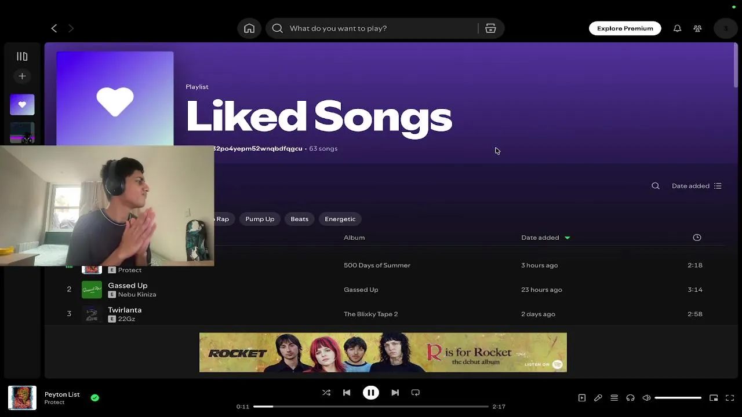Go back with the left arrow
Image resolution: width=742 pixels, height=417 pixels.
point(54,28)
